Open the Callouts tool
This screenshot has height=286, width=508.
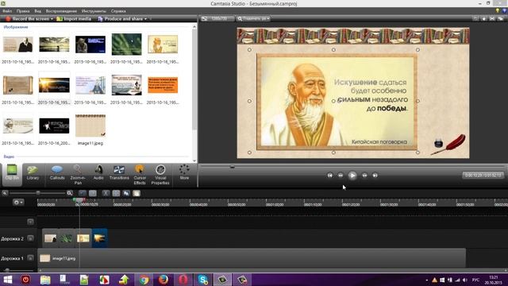tap(57, 173)
